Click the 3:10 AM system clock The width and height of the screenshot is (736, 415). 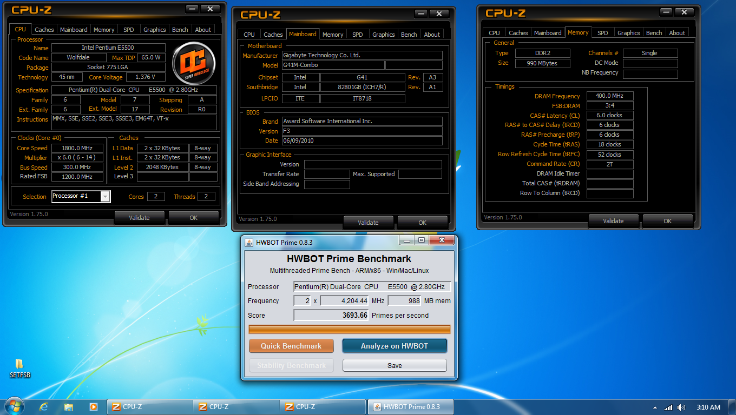pyautogui.click(x=708, y=407)
